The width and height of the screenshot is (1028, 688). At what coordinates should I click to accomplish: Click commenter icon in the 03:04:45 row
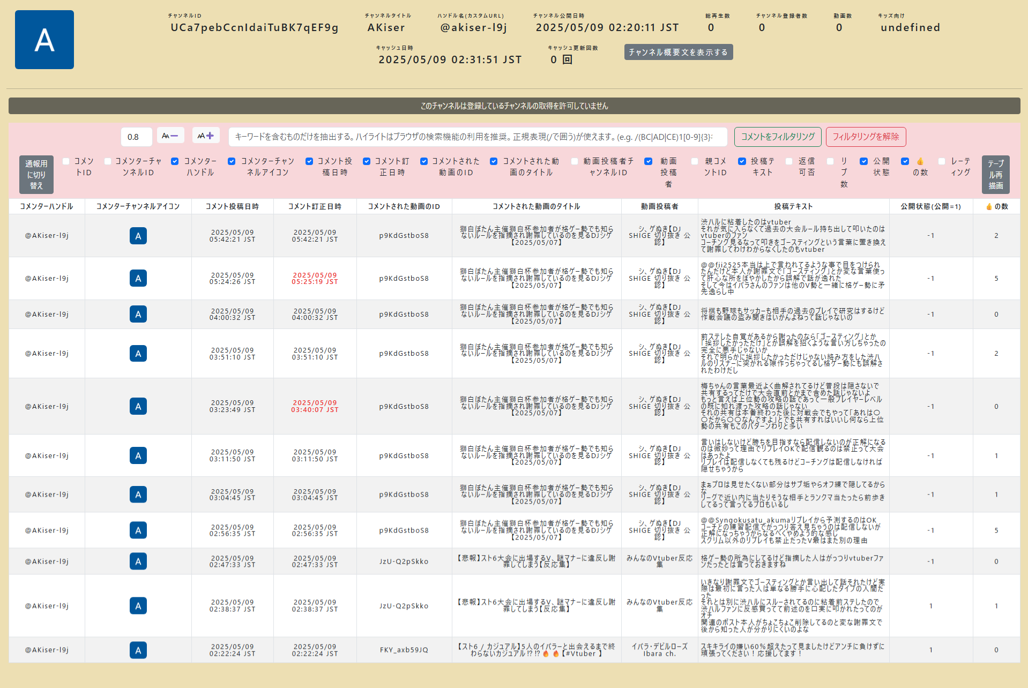pyautogui.click(x=138, y=495)
